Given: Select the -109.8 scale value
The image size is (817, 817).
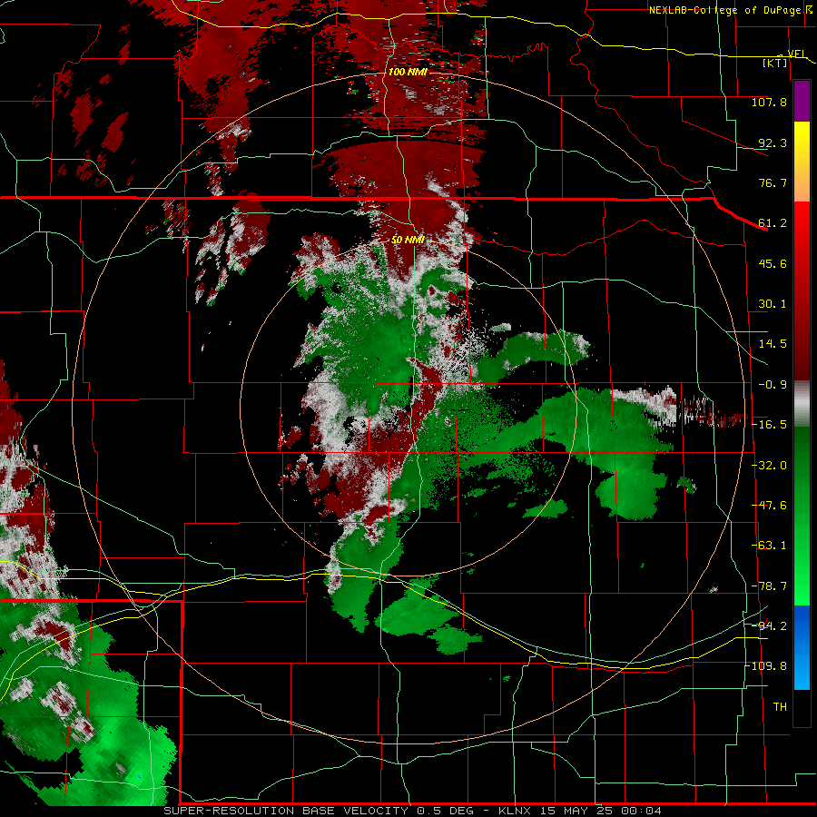Looking at the screenshot, I should (766, 666).
